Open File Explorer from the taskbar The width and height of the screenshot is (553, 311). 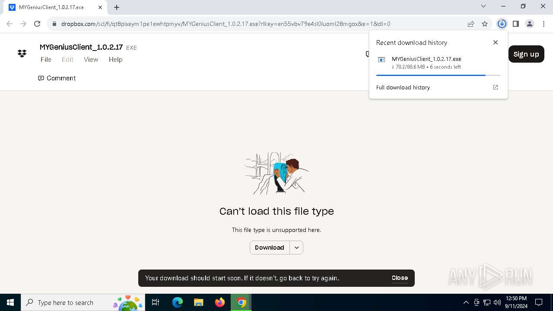point(198,302)
